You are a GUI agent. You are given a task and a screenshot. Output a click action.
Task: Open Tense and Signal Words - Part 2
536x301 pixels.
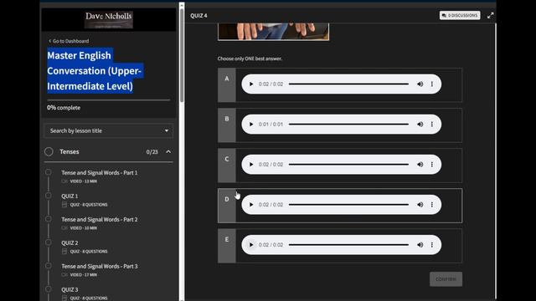[x=100, y=219]
